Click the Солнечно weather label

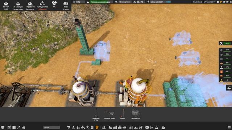coord(197,2)
